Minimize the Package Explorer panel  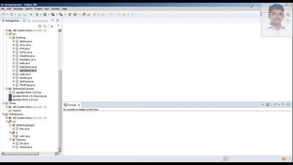(53, 20)
